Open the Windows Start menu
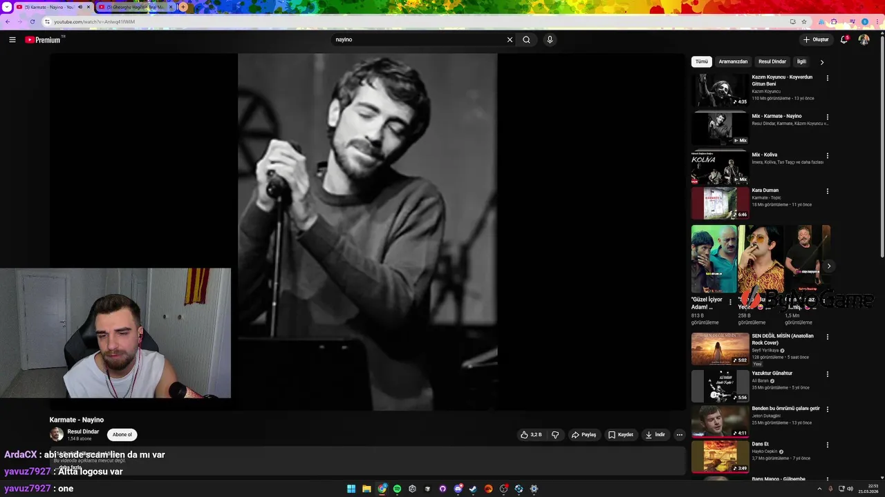 [351, 489]
